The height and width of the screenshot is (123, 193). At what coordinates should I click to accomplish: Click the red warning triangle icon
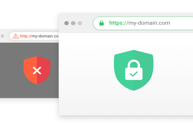tap(15, 36)
